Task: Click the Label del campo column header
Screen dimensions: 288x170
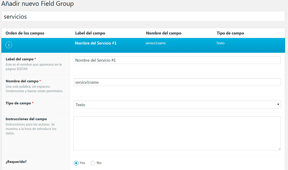Action: 90,33
